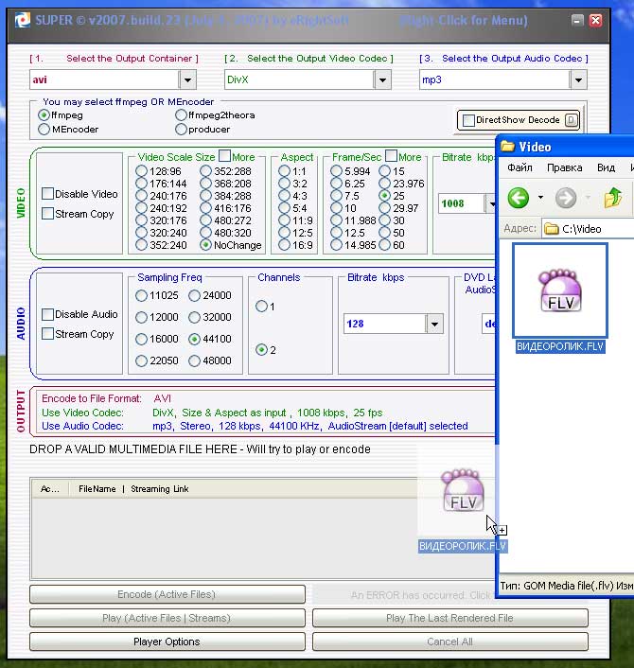Click the Cancel All button
The height and width of the screenshot is (668, 634).
pos(449,642)
